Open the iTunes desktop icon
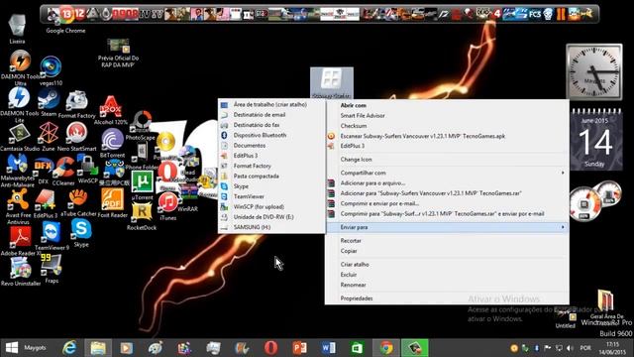Image resolution: width=634 pixels, height=357 pixels. [x=167, y=206]
